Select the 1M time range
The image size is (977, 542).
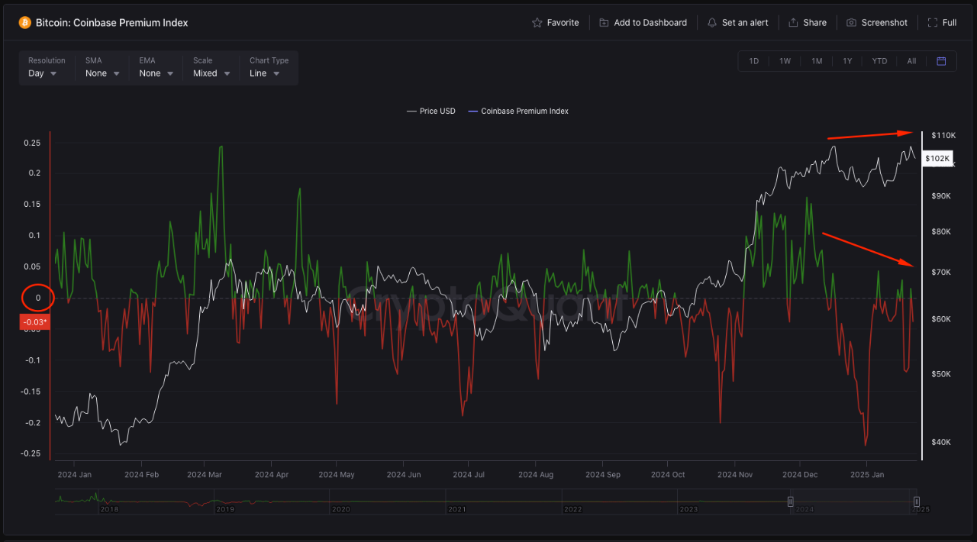(x=817, y=61)
